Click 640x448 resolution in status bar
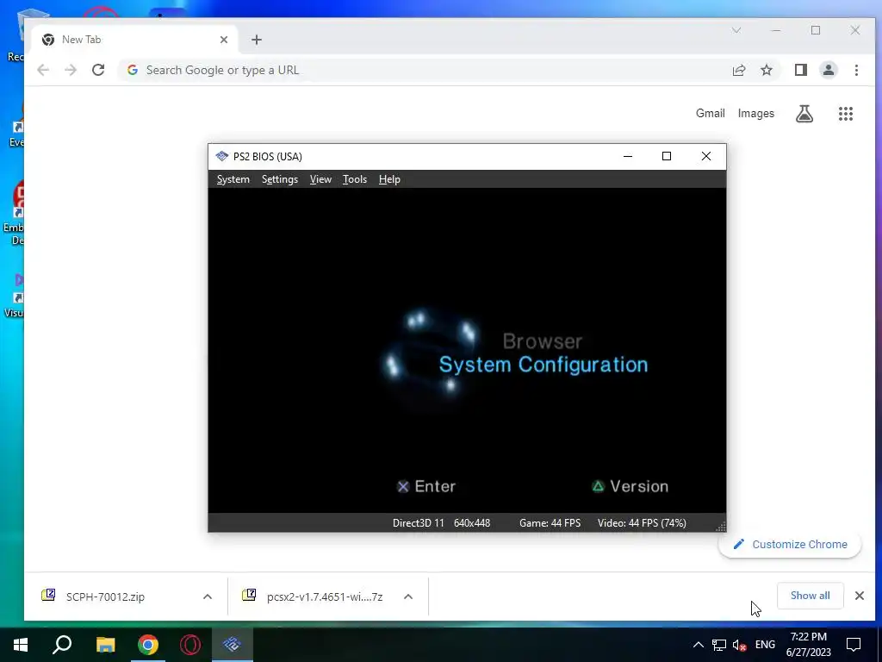The image size is (882, 662). 472,523
